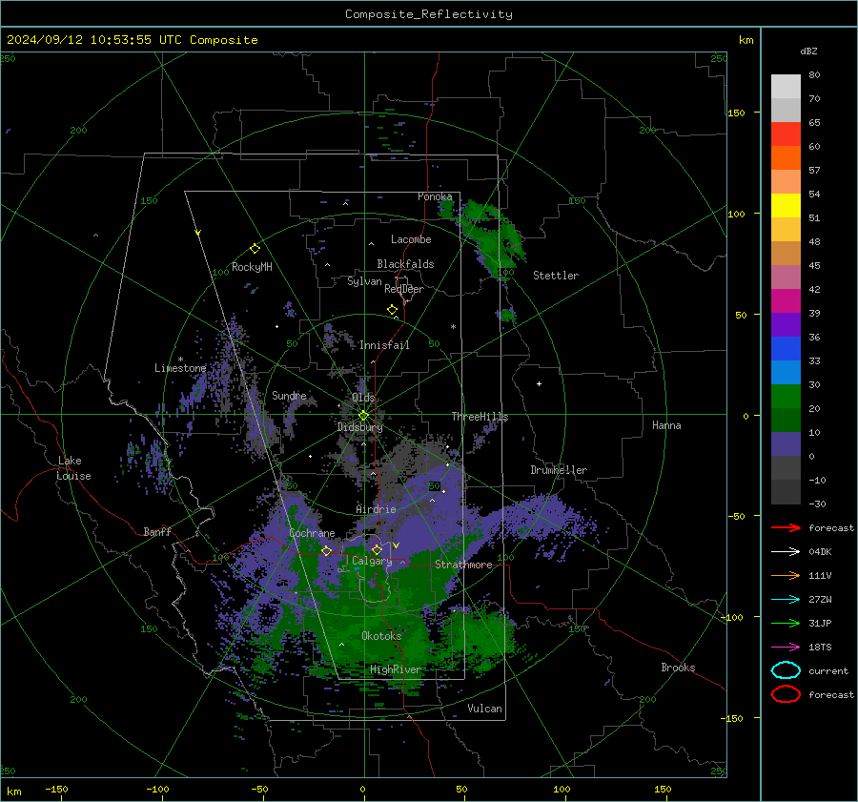Screen dimensions: 858x802
Task: Click the radar center diamond near Olds
Action: click(x=364, y=416)
